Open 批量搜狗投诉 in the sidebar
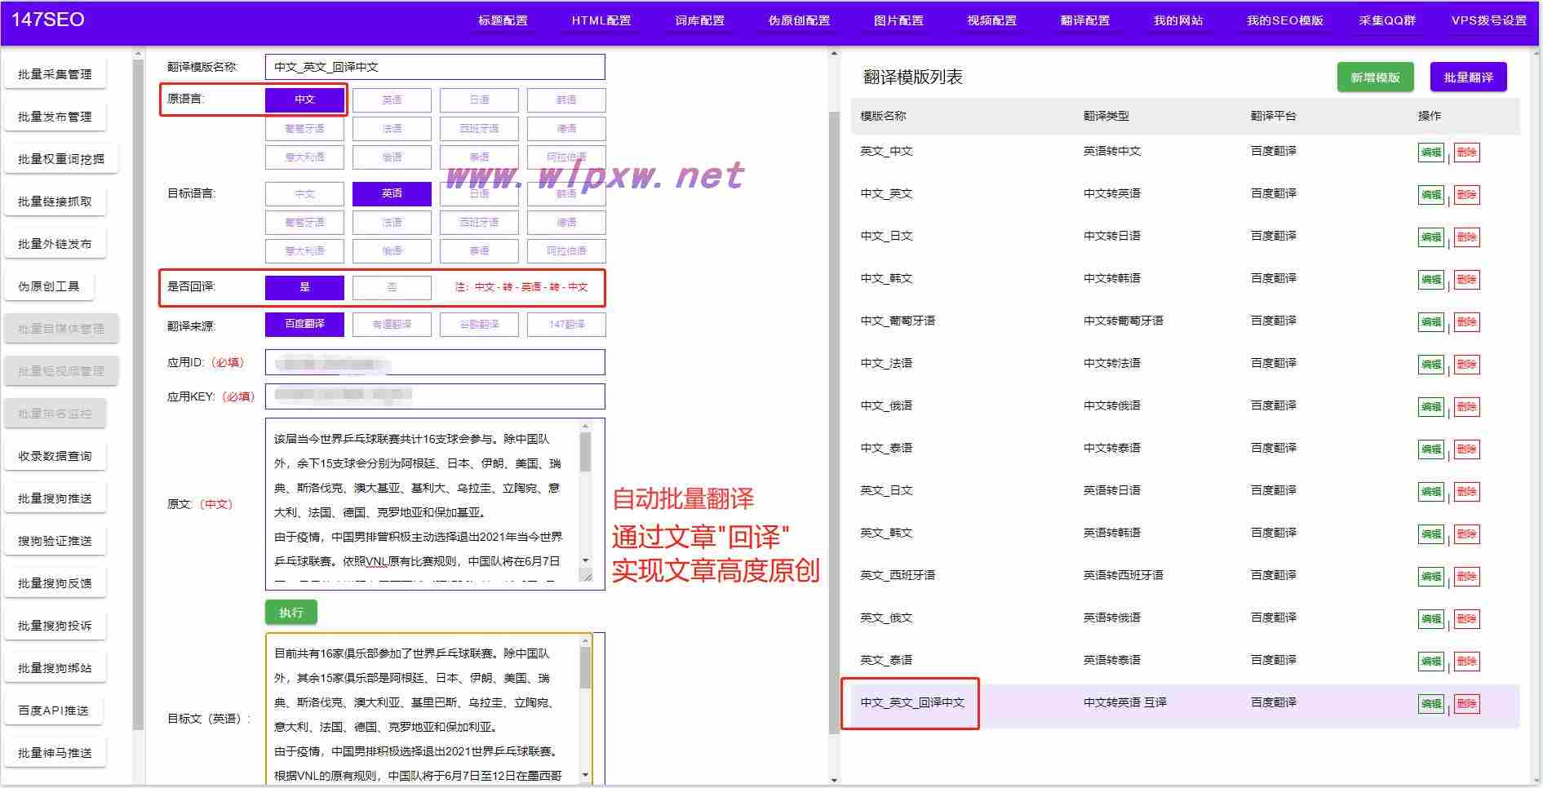 [x=55, y=626]
